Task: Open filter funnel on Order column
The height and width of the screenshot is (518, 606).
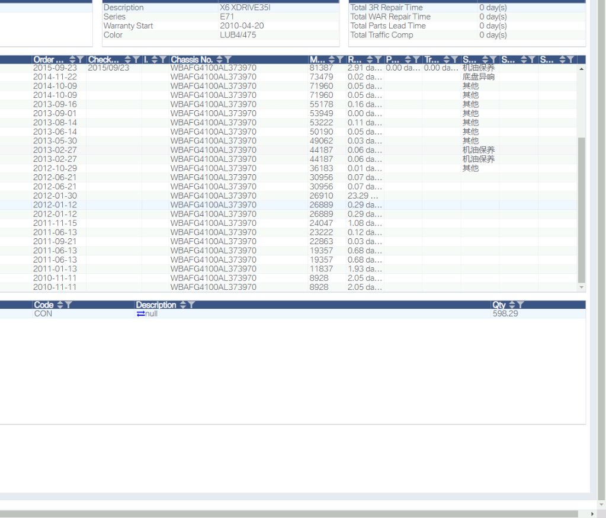Action: pyautogui.click(x=80, y=59)
